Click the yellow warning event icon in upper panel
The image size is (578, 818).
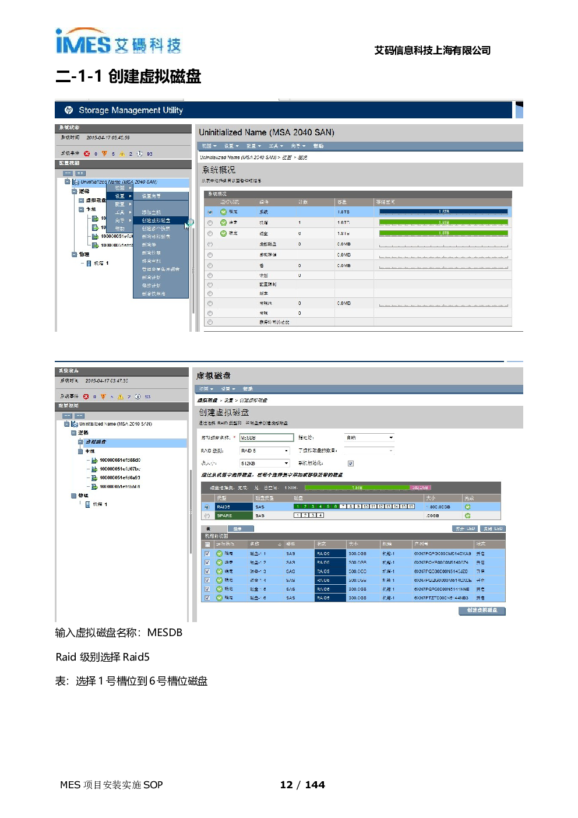click(x=122, y=154)
